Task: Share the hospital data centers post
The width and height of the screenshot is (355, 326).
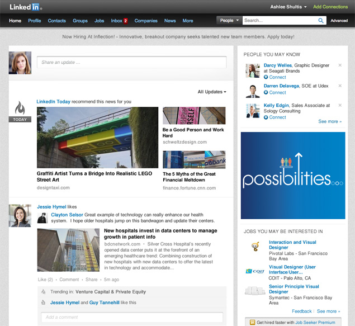Action: point(92,280)
